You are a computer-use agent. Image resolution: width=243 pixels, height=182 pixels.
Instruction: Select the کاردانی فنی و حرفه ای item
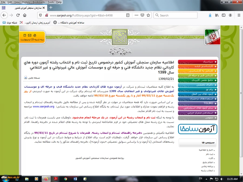tap(198, 76)
